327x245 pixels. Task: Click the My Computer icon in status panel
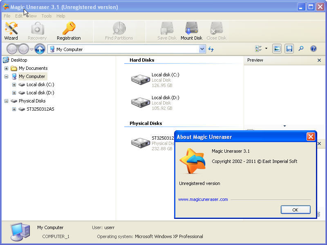pyautogui.click(x=20, y=232)
